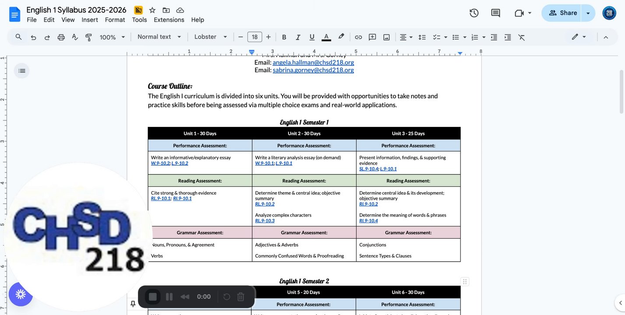The height and width of the screenshot is (315, 625).
Task: Clear formatting from selected text
Action: point(521,37)
